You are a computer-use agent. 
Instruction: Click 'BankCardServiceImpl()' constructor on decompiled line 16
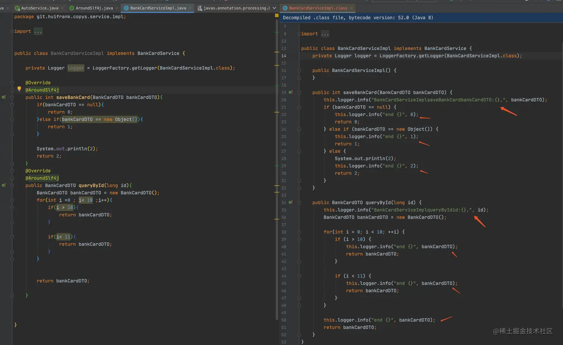361,70
